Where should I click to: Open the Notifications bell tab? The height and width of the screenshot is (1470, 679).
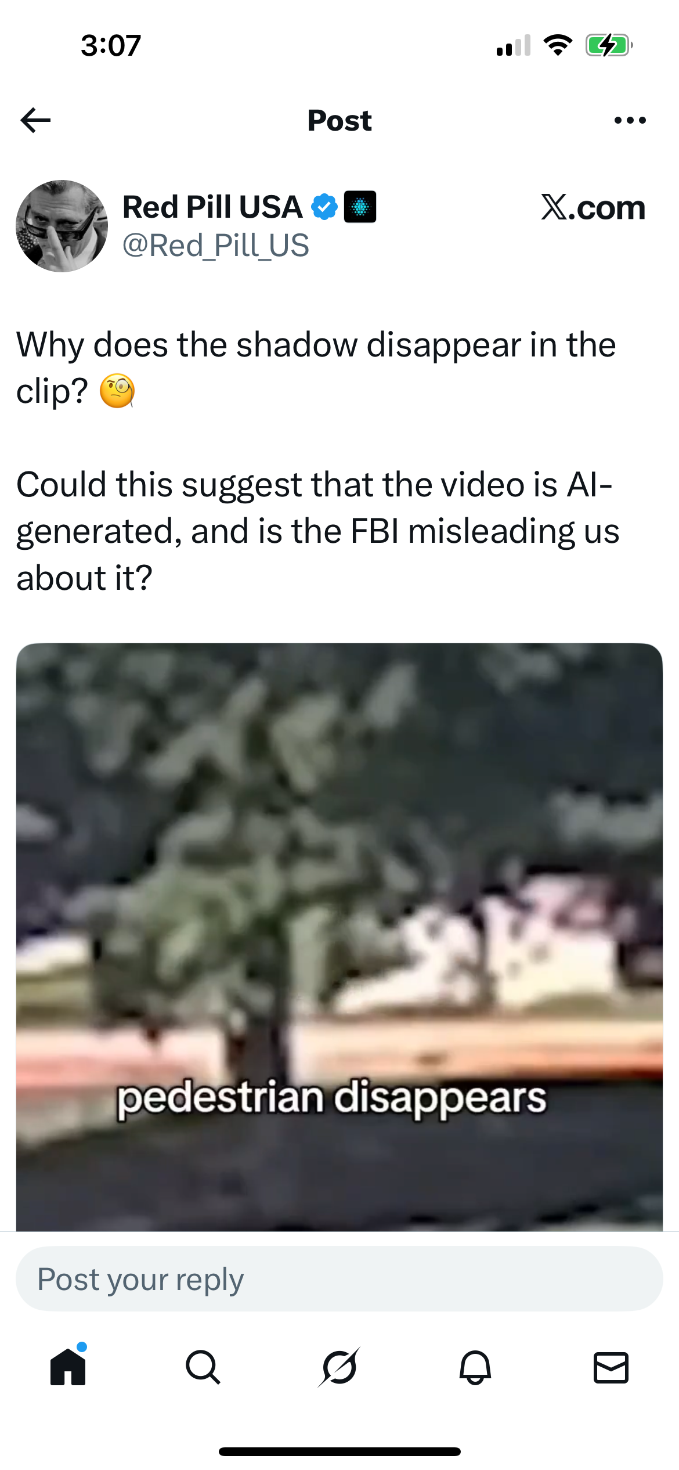point(475,1367)
